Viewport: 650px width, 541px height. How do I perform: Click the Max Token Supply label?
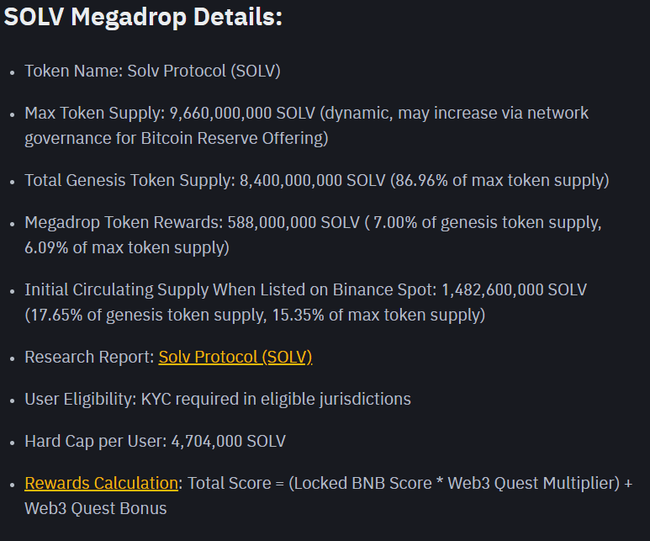tap(92, 113)
